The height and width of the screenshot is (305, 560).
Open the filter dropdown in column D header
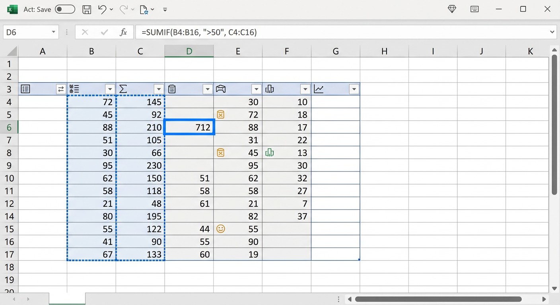(208, 89)
